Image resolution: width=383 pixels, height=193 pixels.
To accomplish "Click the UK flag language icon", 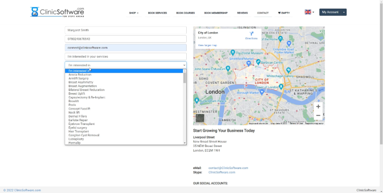I will [308, 12].
